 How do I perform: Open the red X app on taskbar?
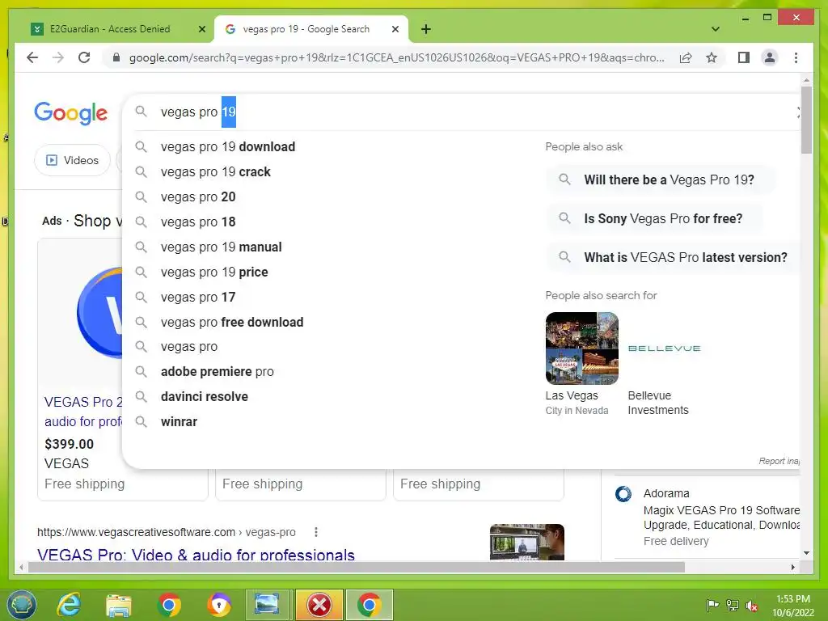point(319,605)
